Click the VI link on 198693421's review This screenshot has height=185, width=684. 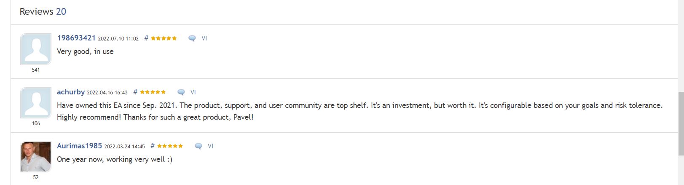pyautogui.click(x=204, y=38)
